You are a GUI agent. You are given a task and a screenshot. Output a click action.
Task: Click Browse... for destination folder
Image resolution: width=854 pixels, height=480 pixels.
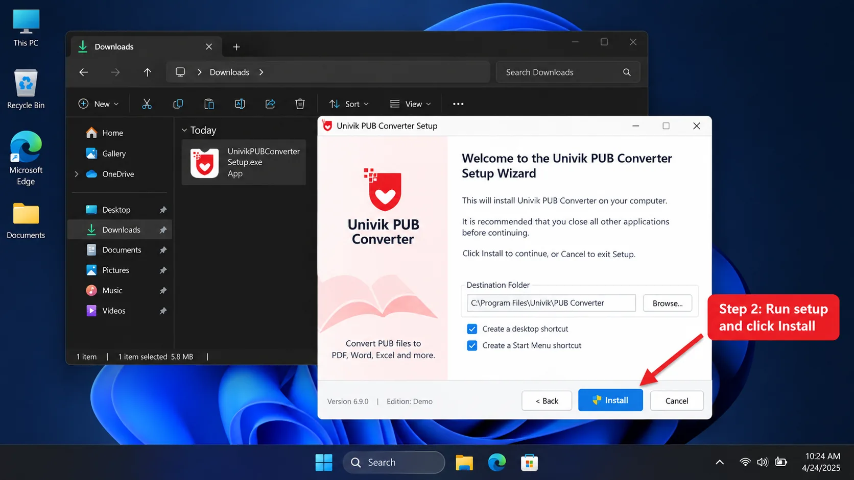tap(667, 304)
